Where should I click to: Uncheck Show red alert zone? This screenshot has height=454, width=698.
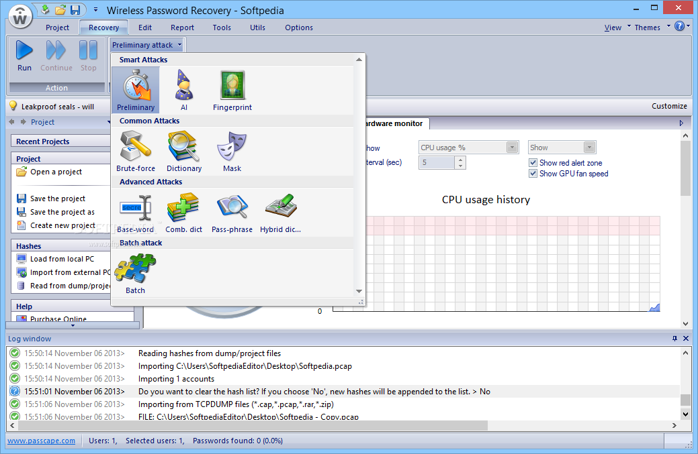coord(533,162)
